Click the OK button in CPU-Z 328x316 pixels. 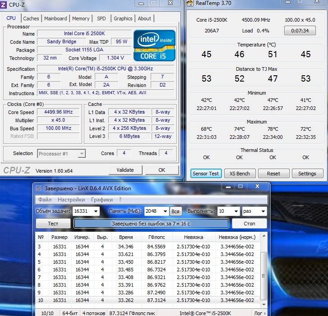point(162,170)
